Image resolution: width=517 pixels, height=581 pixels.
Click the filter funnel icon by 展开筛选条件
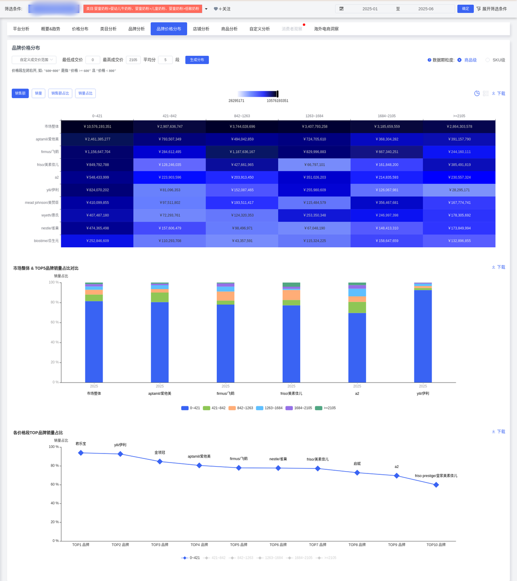pyautogui.click(x=478, y=9)
